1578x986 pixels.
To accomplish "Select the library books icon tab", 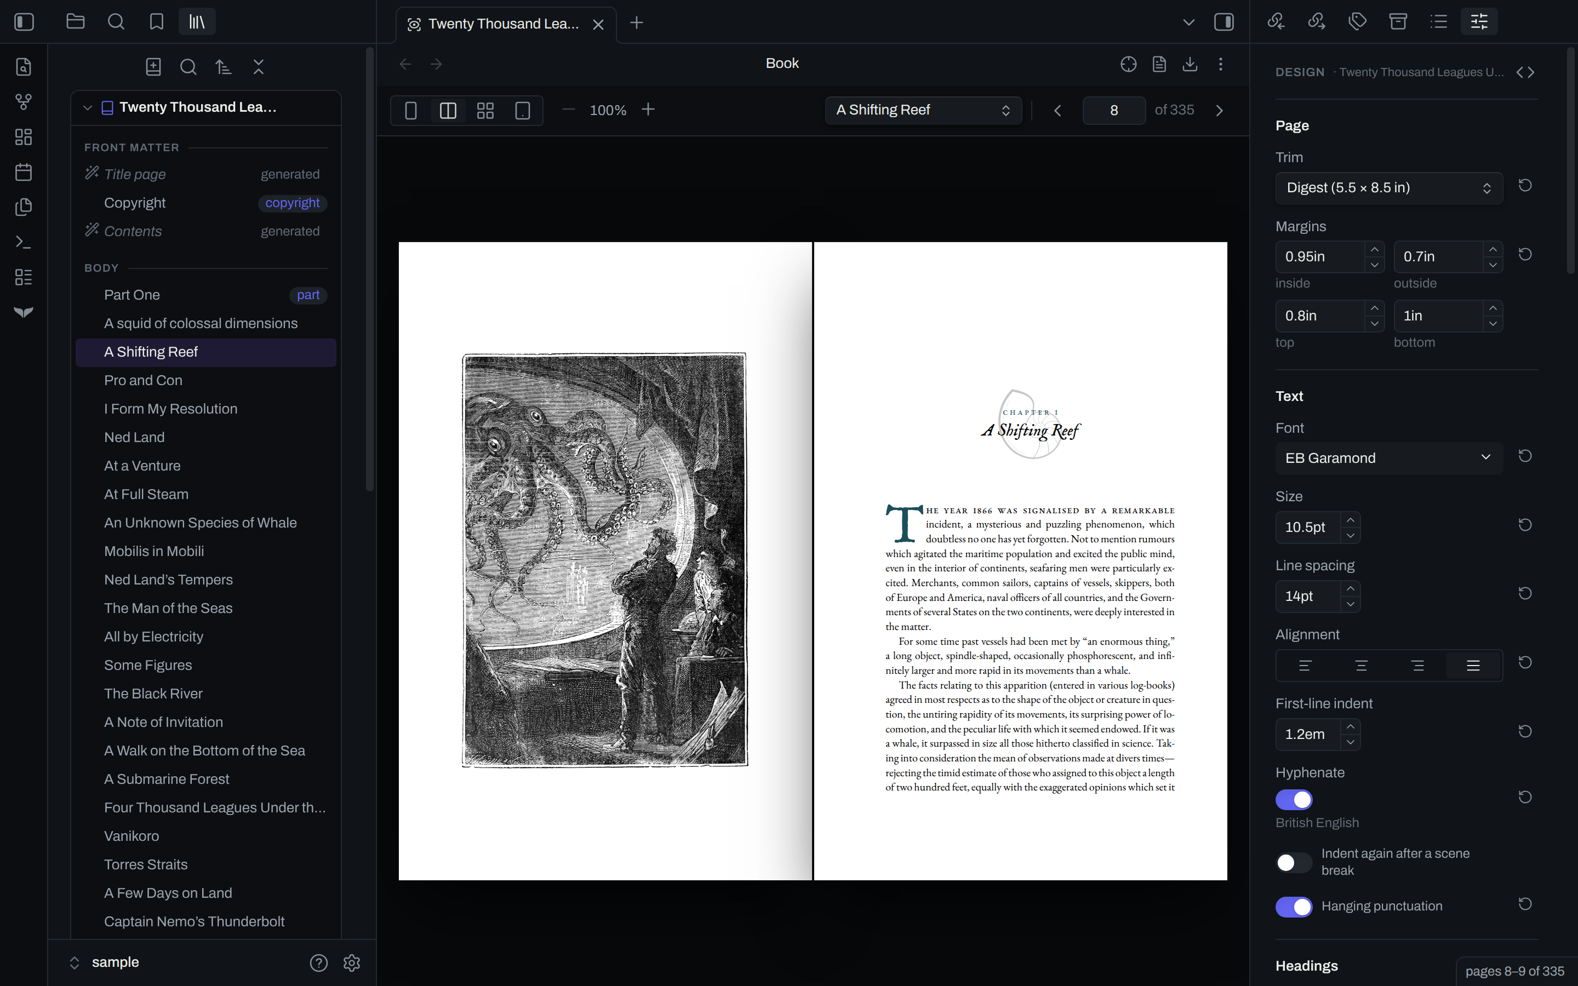I will [x=197, y=22].
